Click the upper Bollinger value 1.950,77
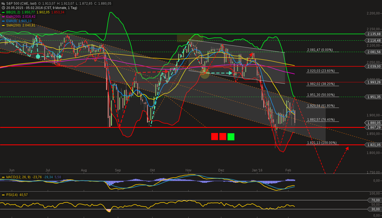382x218 pixels. point(28,12)
